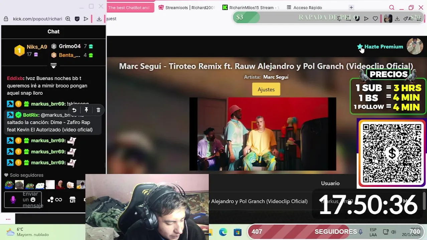Click artist name Marc Seguí
Screen dimensions: 427x240
pyautogui.click(x=276, y=77)
